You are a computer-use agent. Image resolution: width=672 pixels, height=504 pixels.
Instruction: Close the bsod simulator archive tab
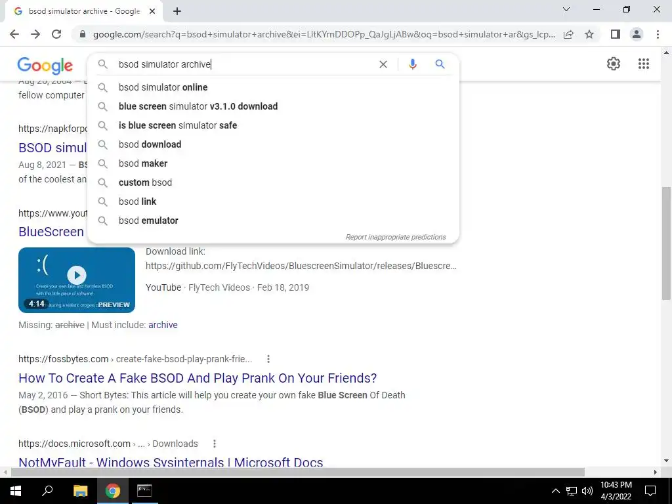152,12
